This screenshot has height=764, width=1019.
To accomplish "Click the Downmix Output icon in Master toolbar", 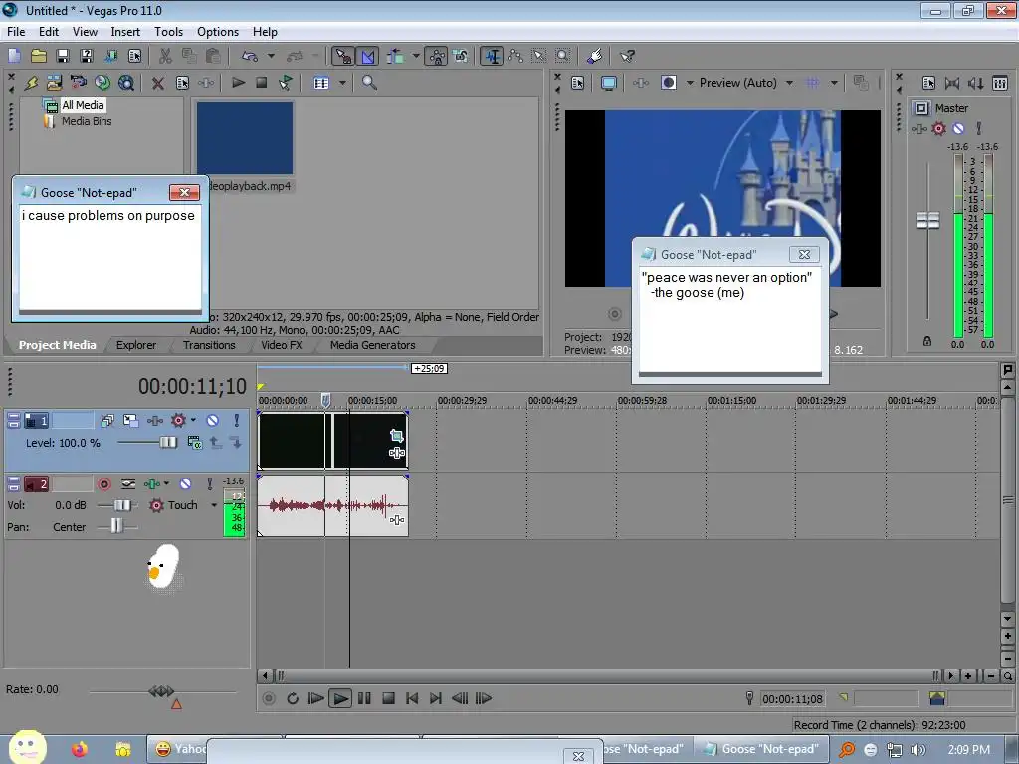I will pos(952,83).
